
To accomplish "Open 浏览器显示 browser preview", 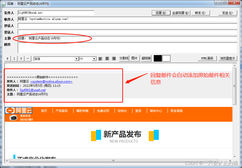I will point(227,58).
